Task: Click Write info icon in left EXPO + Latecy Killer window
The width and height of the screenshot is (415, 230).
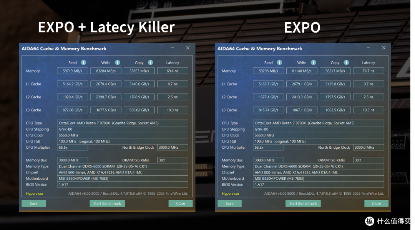Action: tap(118, 62)
